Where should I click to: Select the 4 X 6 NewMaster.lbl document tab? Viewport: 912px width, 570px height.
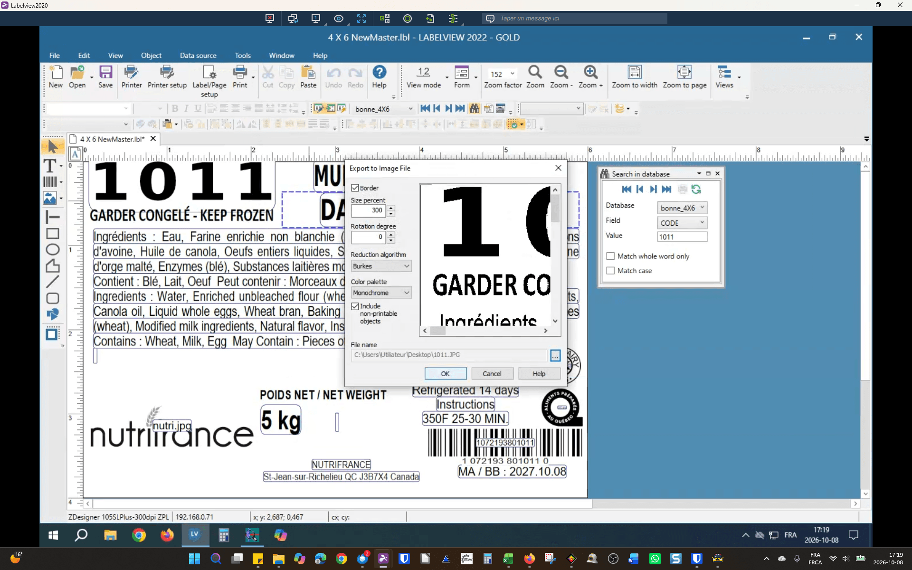click(113, 139)
